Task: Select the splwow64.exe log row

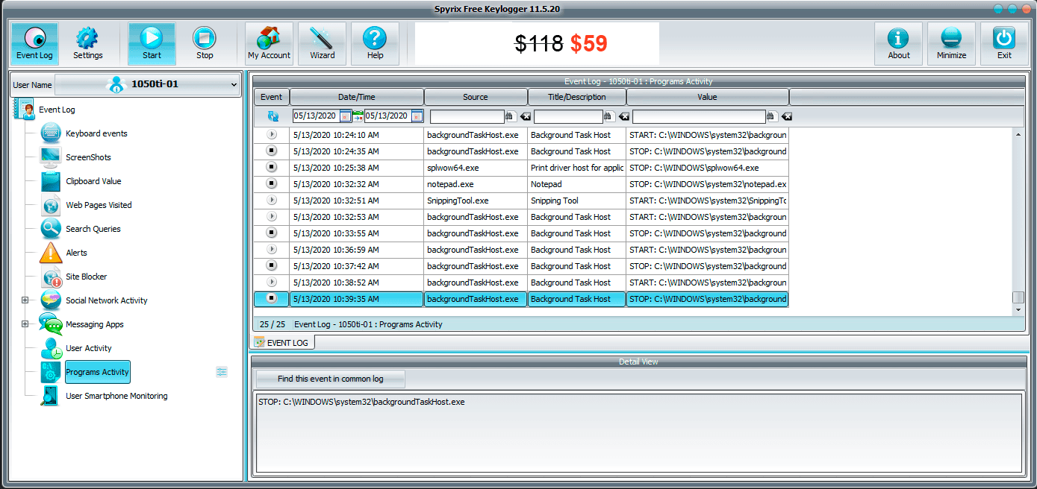Action: (x=521, y=168)
